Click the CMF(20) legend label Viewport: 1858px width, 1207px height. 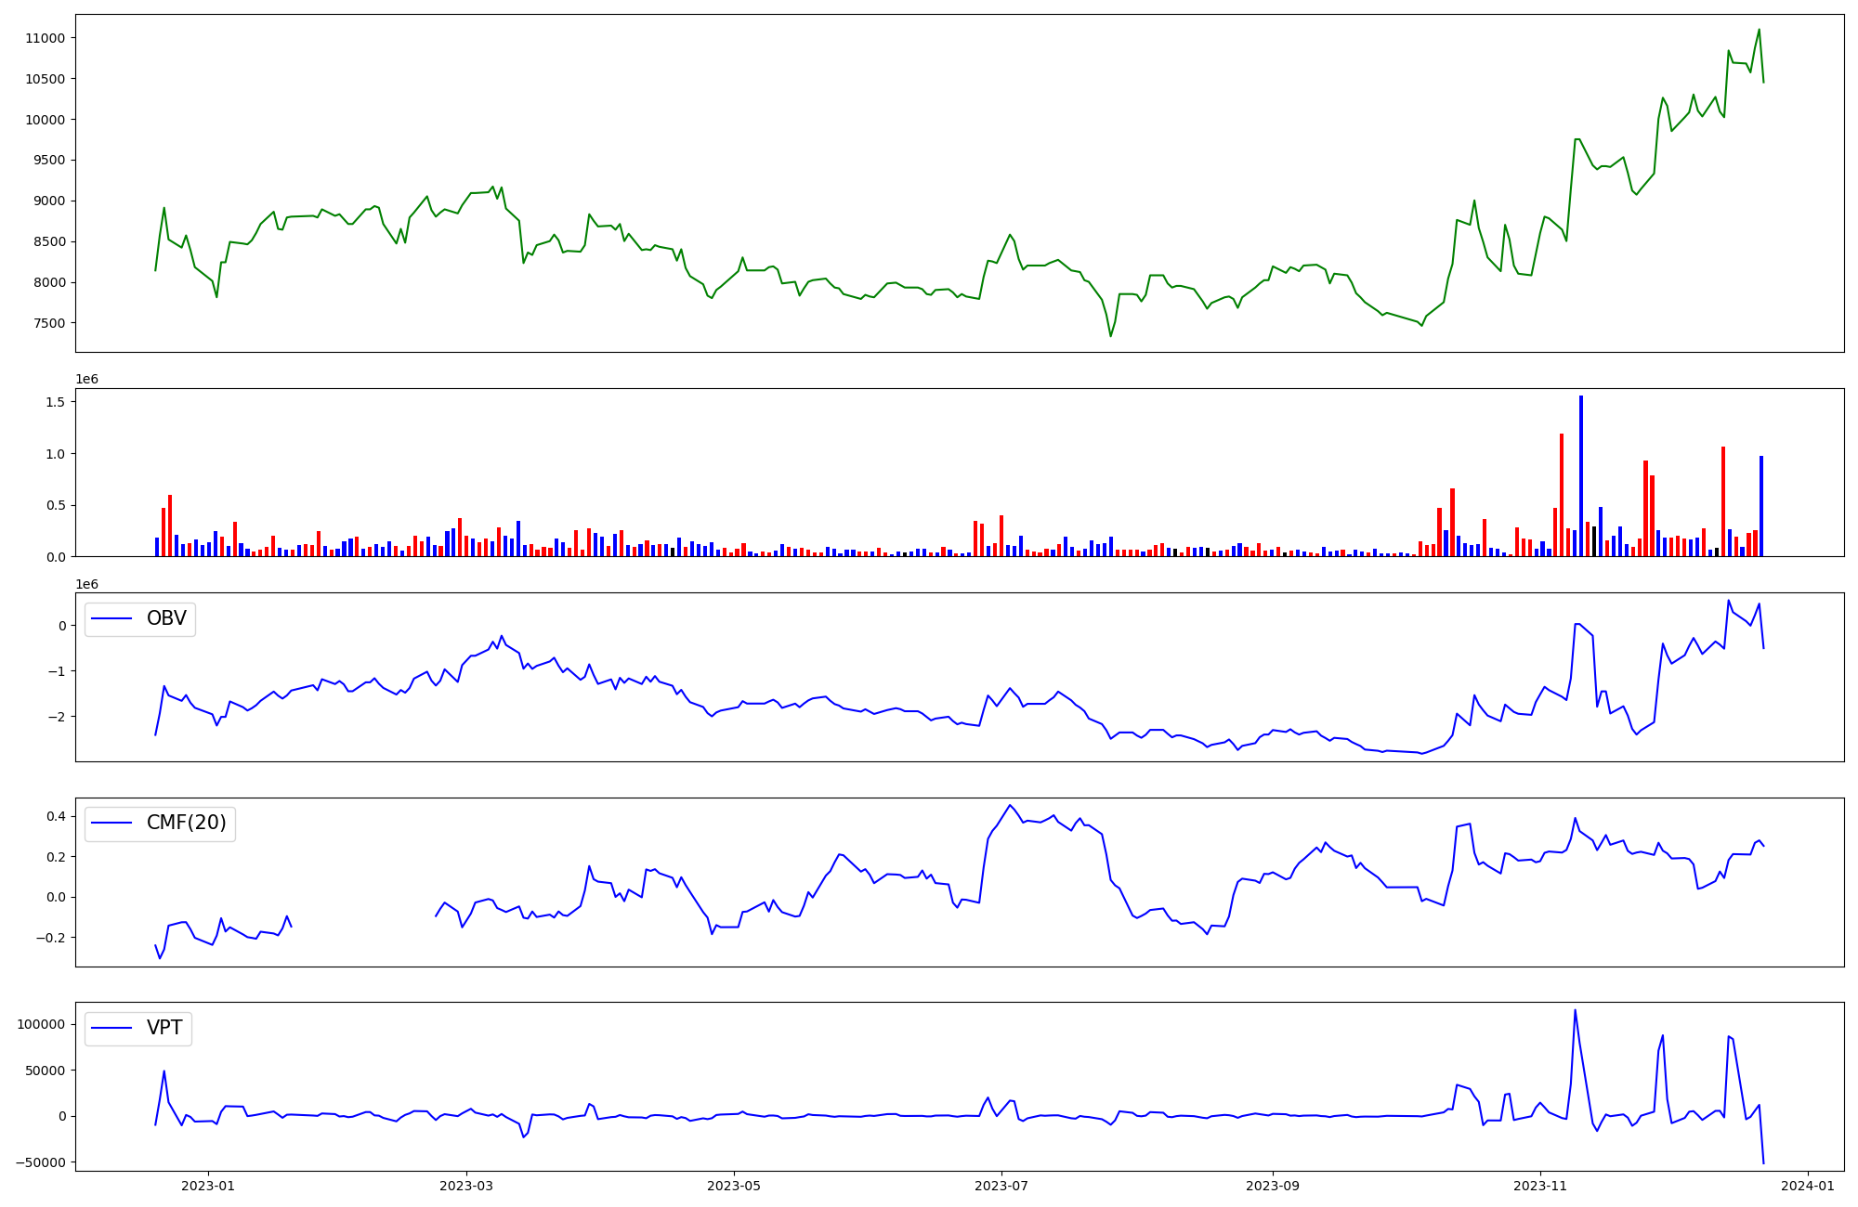tap(186, 824)
